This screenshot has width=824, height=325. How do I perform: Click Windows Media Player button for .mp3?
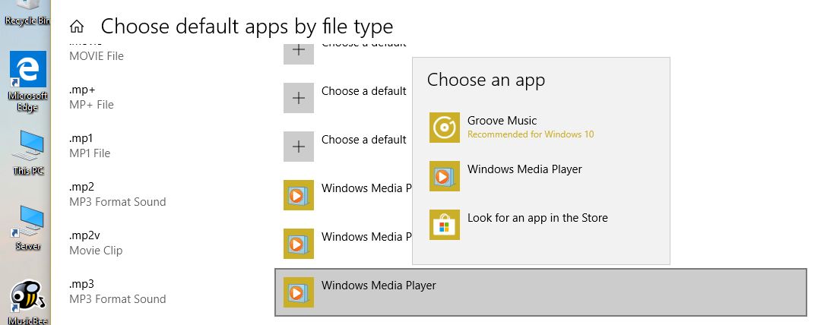tap(540, 292)
